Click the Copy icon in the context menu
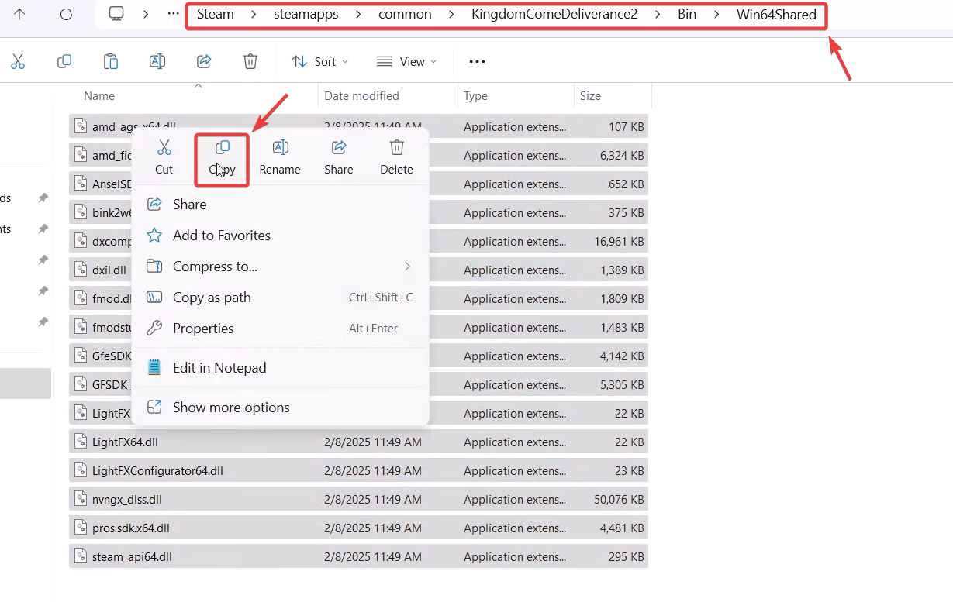The width and height of the screenshot is (953, 602). click(x=222, y=148)
